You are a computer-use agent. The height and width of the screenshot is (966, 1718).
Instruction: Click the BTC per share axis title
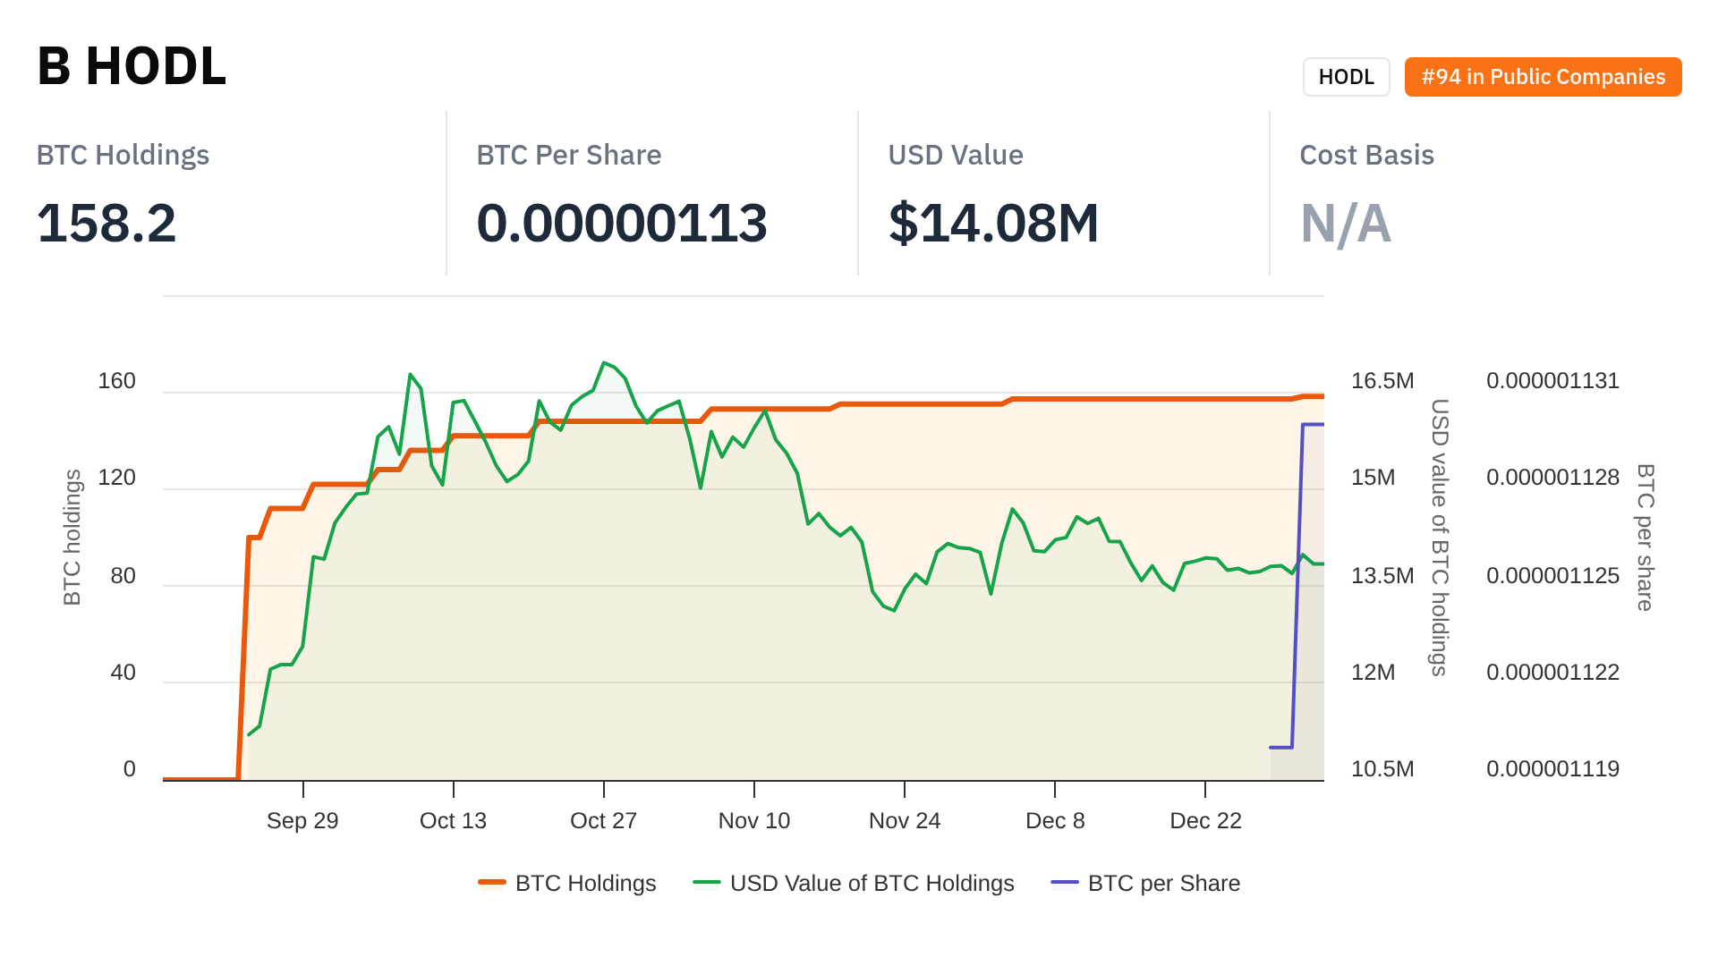(x=1645, y=537)
